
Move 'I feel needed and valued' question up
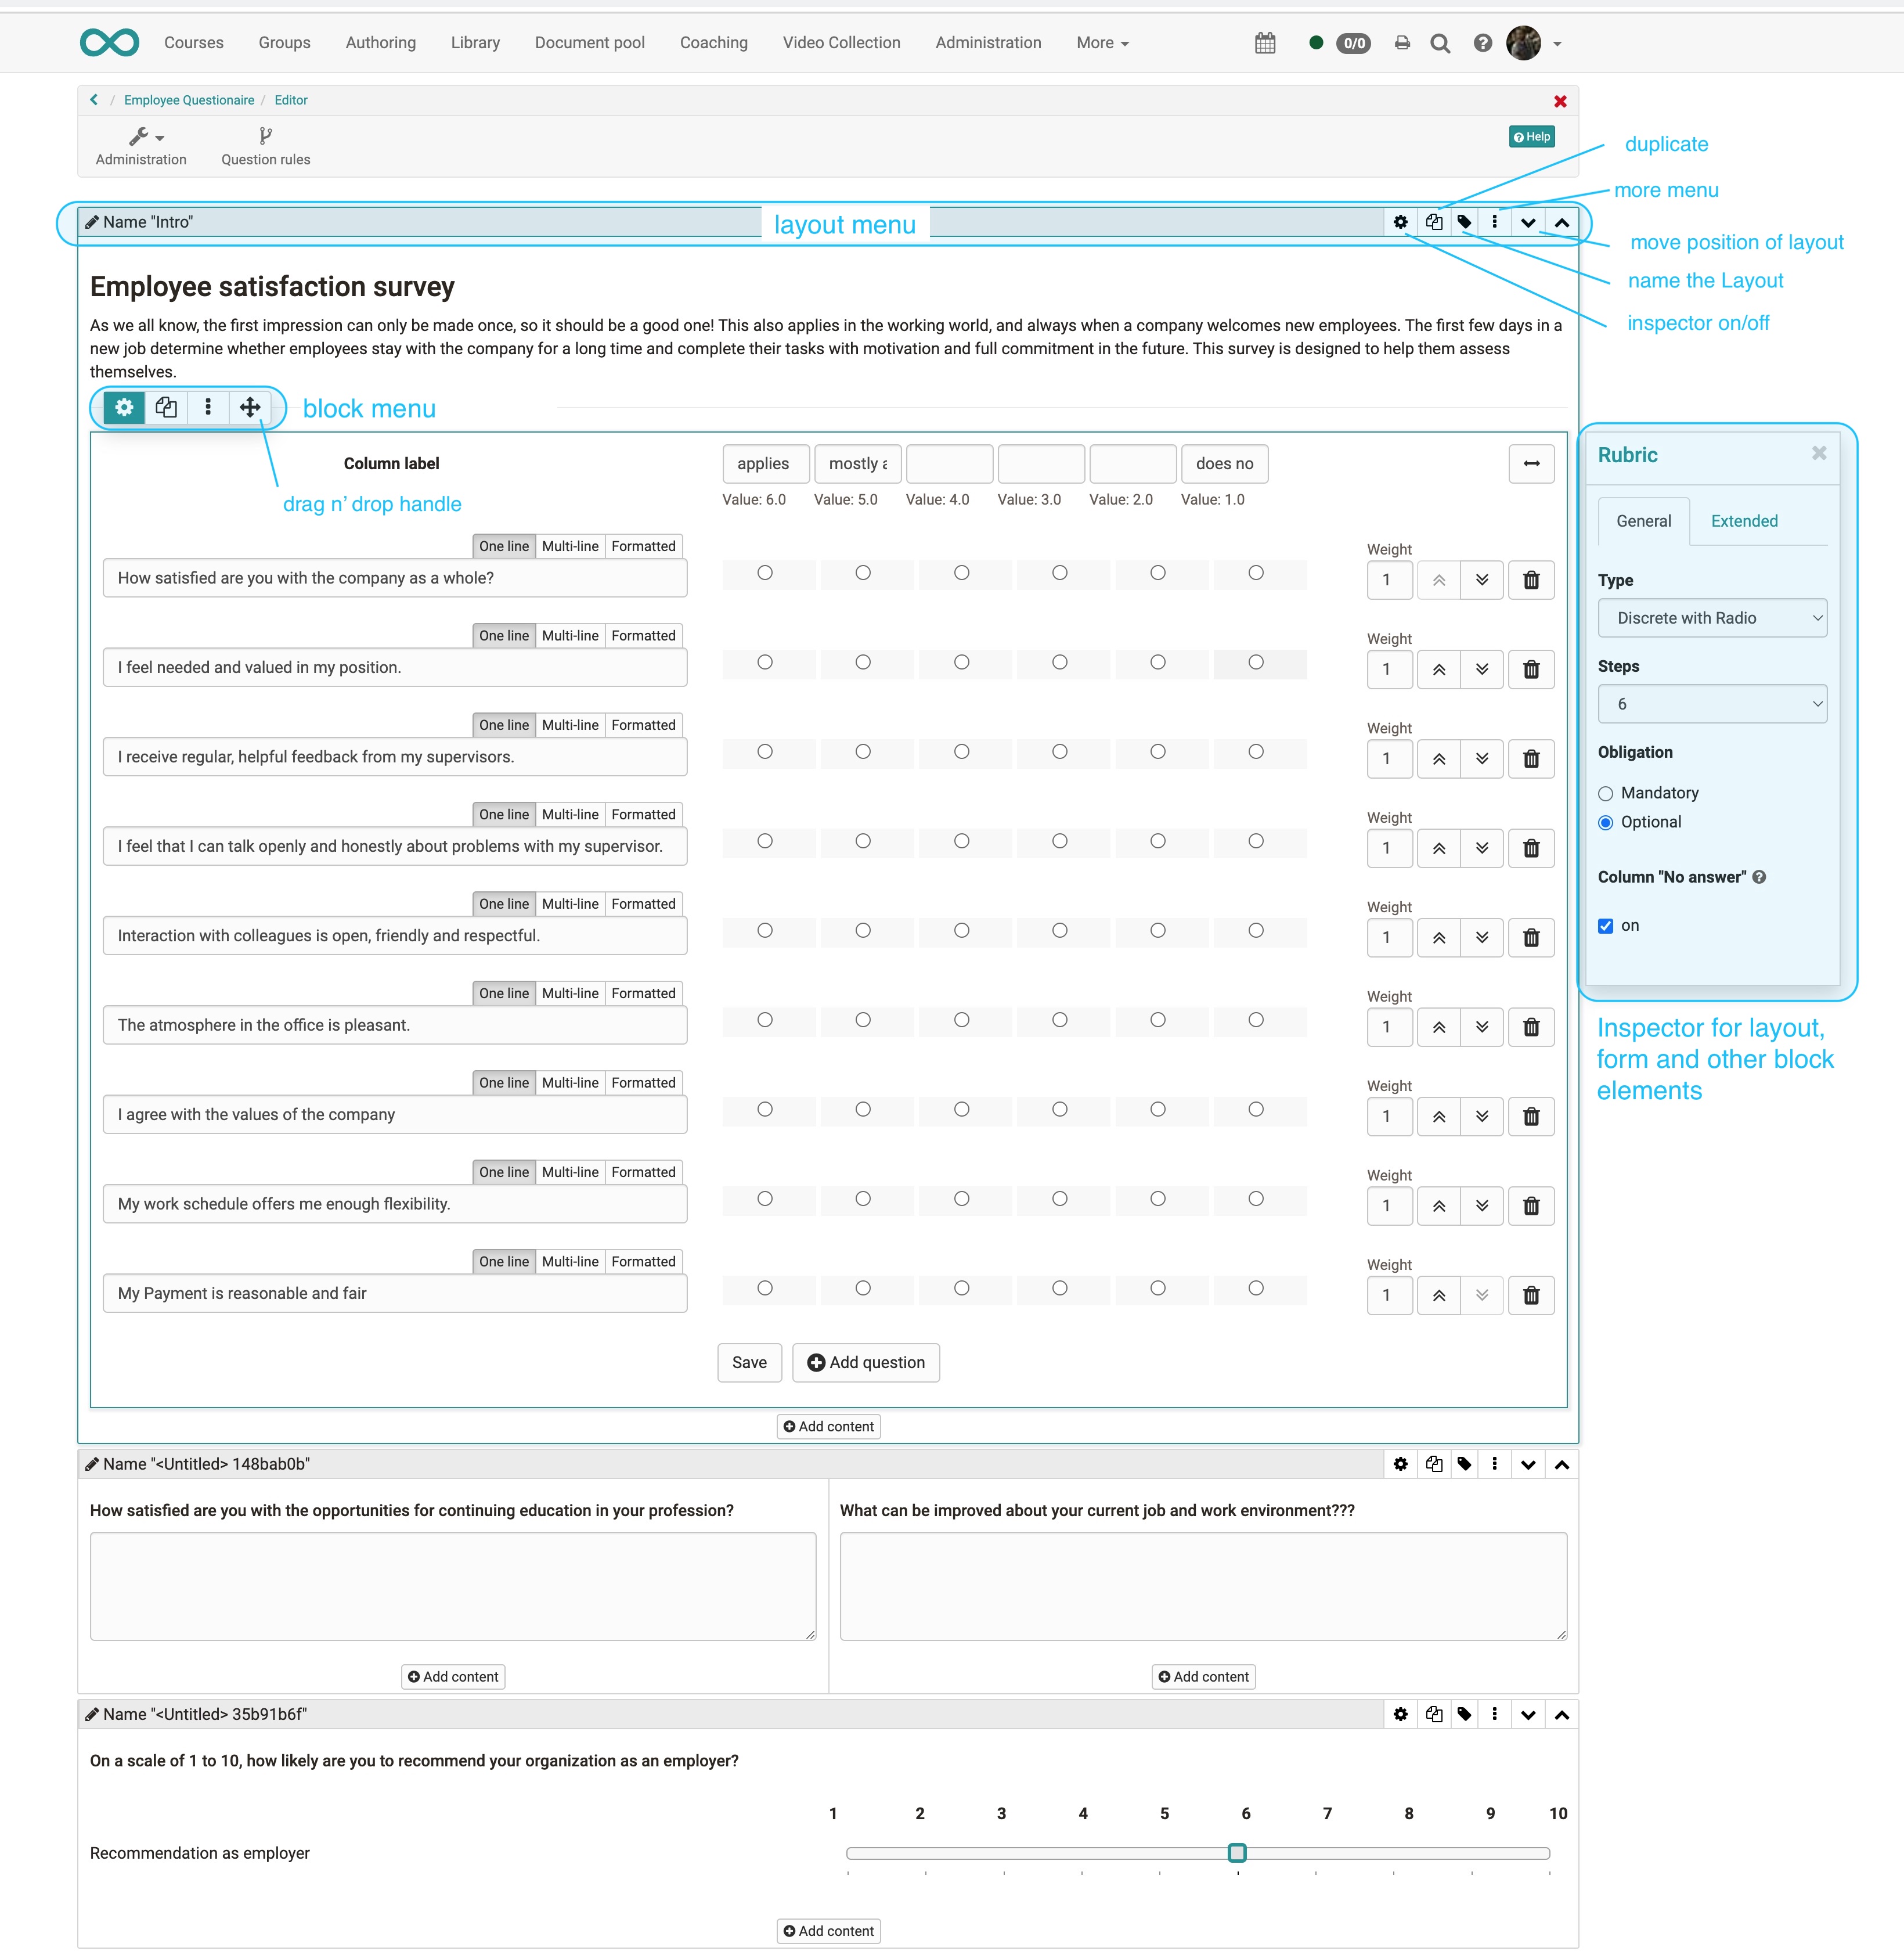1439,670
